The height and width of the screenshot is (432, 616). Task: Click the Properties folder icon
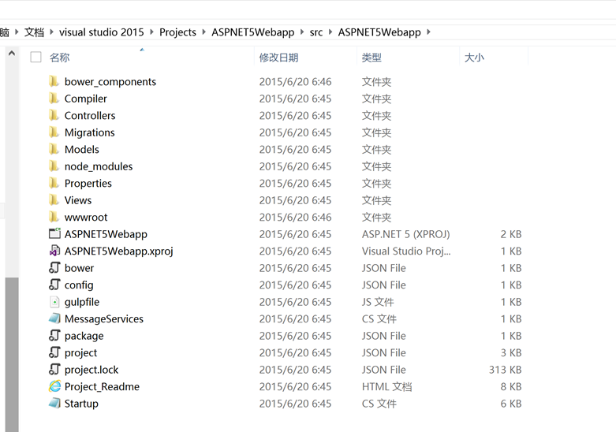tap(54, 183)
